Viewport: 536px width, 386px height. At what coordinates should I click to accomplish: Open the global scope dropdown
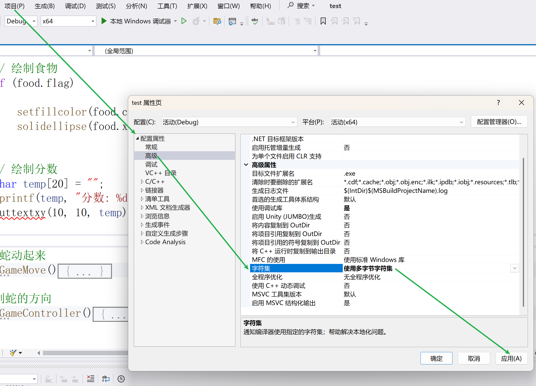coord(207,51)
